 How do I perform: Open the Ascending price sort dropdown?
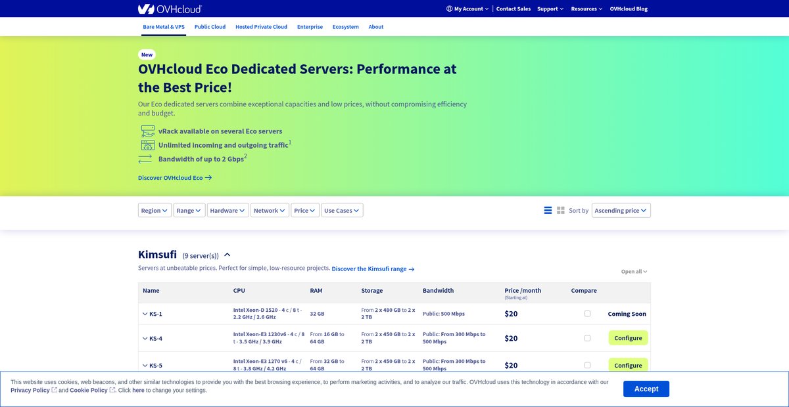tap(621, 210)
